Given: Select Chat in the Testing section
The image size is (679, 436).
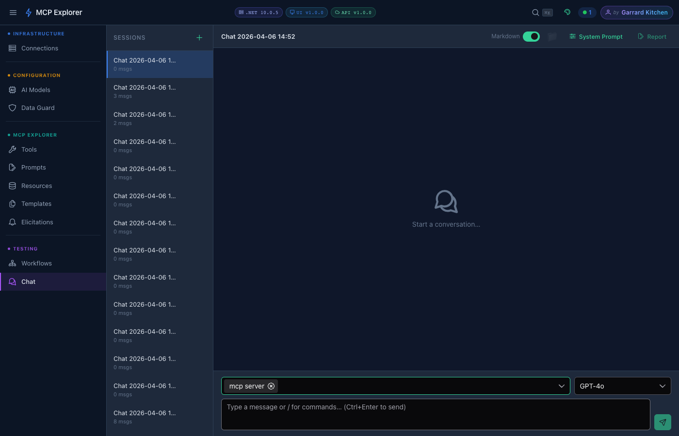Looking at the screenshot, I should (x=28, y=281).
